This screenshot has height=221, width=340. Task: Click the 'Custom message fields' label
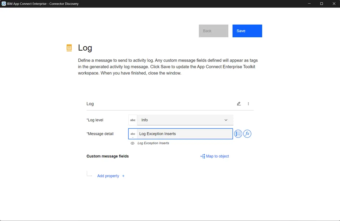click(107, 156)
